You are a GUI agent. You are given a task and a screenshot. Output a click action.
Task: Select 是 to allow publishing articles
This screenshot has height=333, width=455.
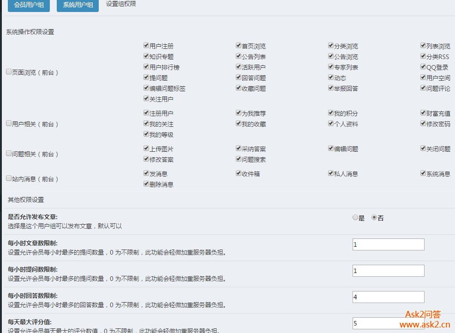(355, 218)
